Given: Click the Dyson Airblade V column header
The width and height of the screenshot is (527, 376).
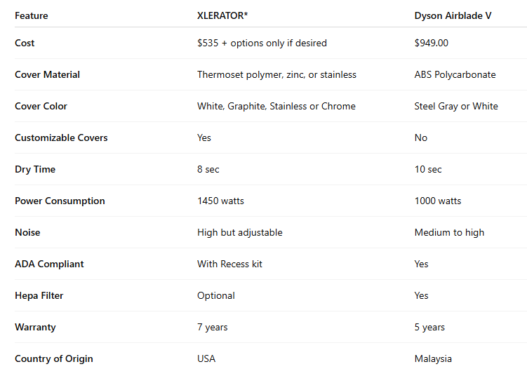Looking at the screenshot, I should pos(453,15).
